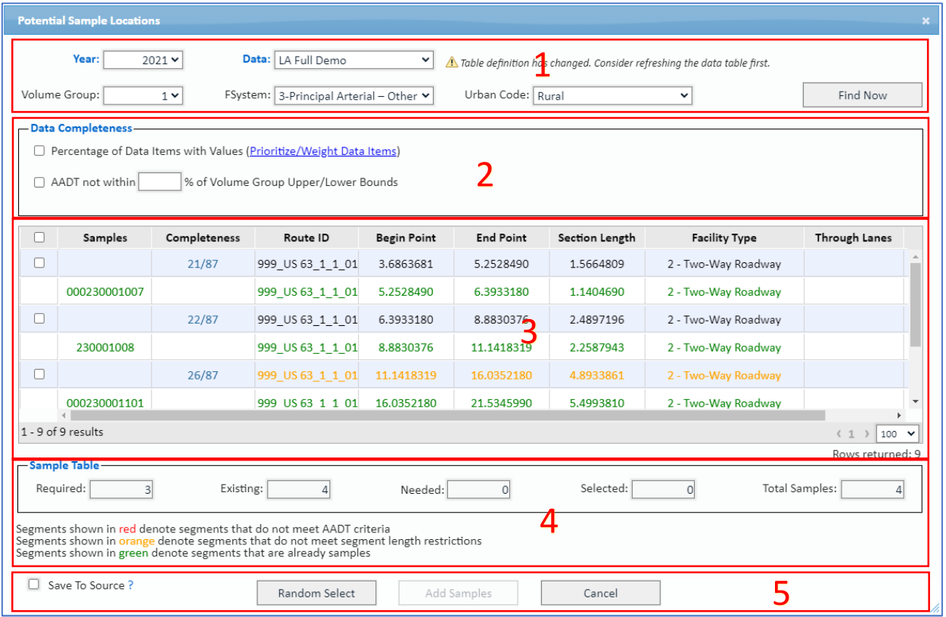Expand the Data dropdown LA Full Demo

pyautogui.click(x=353, y=60)
